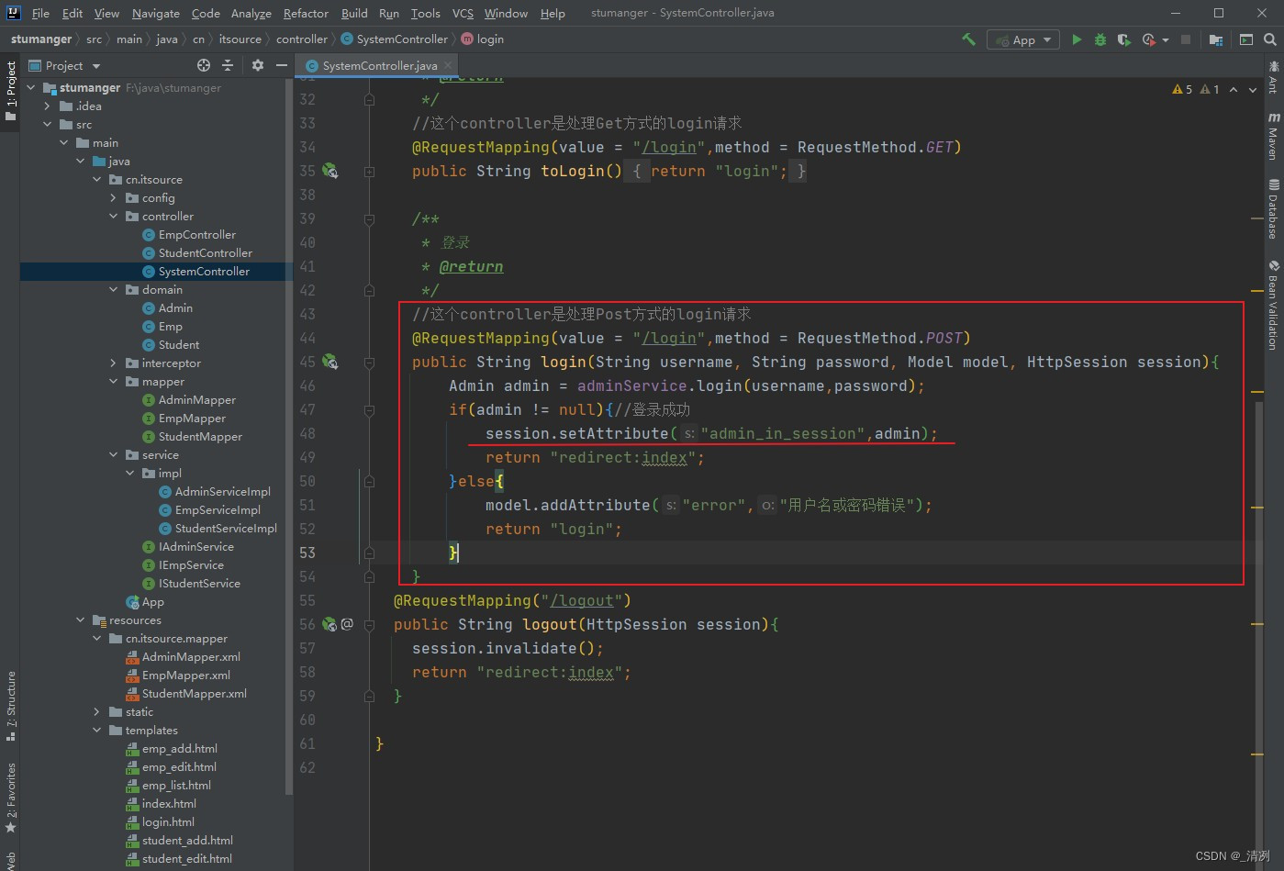Run the App with the green play icon
This screenshot has height=871, width=1284.
[x=1077, y=39]
